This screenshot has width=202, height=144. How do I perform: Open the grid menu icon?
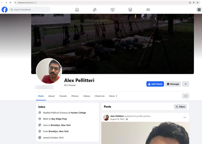(x=198, y=10)
